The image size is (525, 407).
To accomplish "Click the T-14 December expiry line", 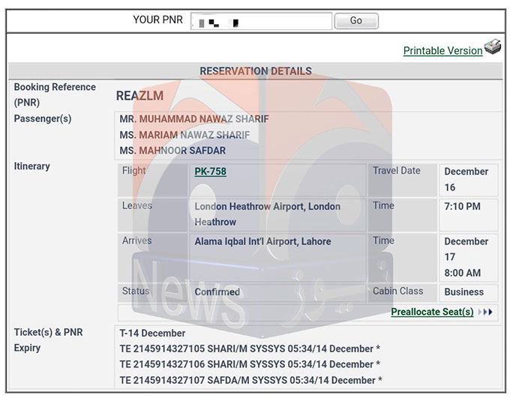I will tap(152, 333).
